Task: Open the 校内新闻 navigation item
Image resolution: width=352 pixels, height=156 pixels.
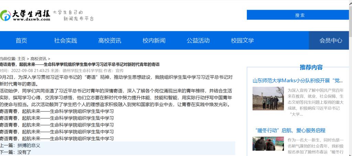Action: pyautogui.click(x=154, y=40)
